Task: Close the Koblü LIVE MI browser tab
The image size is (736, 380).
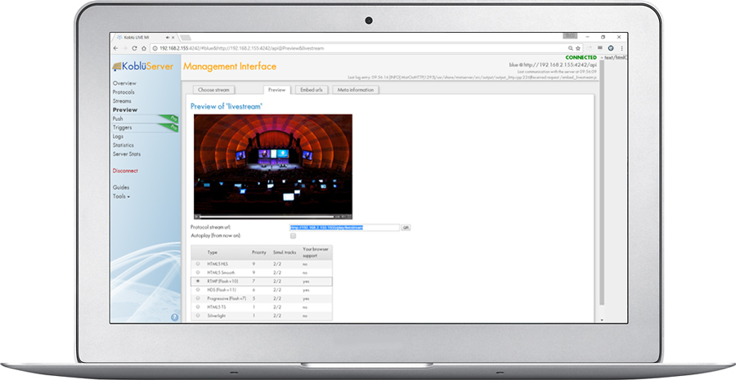Action: 173,37
